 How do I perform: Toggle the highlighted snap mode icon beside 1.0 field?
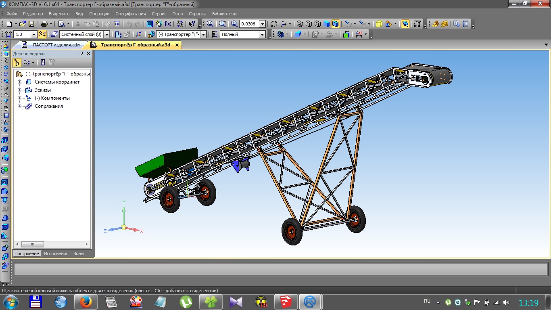42,34
